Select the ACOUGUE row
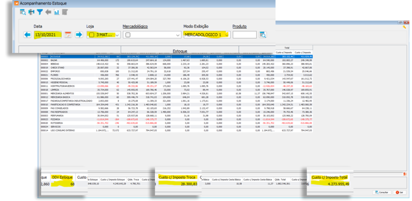 point(177,56)
